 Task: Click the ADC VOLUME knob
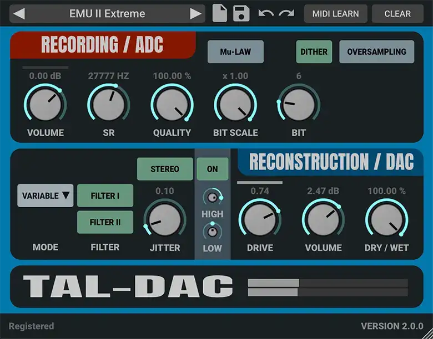coord(46,105)
